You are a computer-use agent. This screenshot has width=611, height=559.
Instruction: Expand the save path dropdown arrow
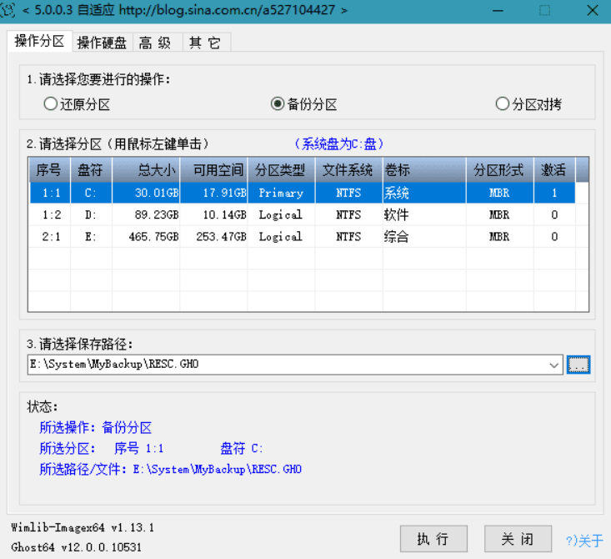coord(555,365)
